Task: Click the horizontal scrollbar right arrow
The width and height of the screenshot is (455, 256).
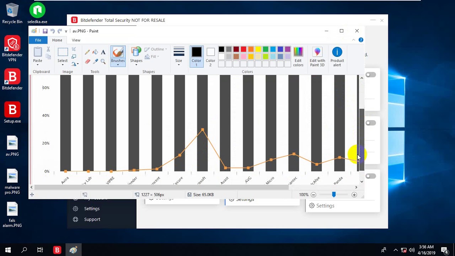Action: coord(356,187)
